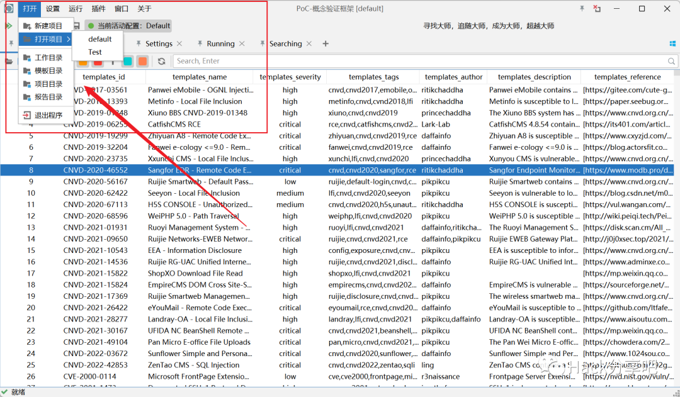Click the pin icon on the Searching tab

[x=263, y=43]
